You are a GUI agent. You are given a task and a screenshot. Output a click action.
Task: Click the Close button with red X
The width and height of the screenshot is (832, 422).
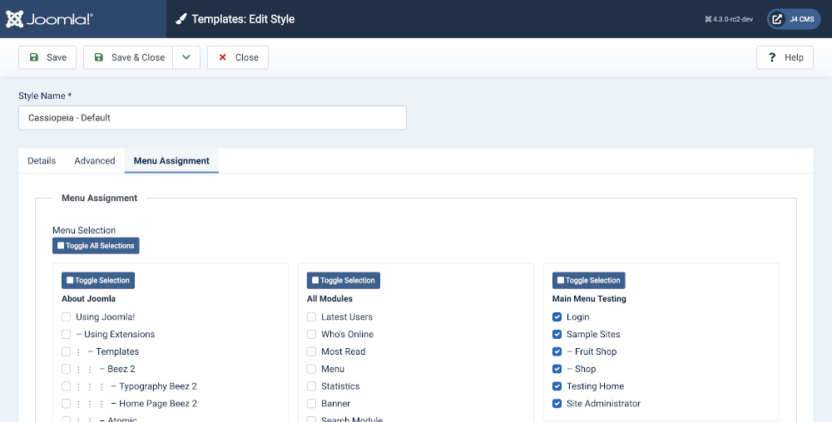238,57
